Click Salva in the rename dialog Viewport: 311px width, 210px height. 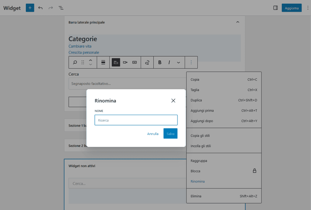(170, 134)
